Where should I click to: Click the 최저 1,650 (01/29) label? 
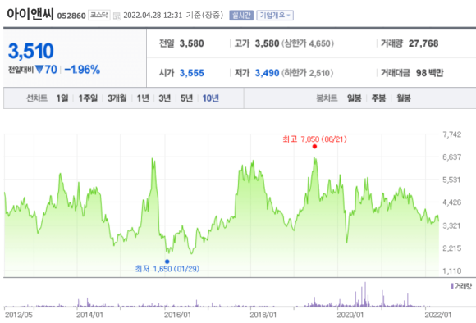click(x=167, y=269)
